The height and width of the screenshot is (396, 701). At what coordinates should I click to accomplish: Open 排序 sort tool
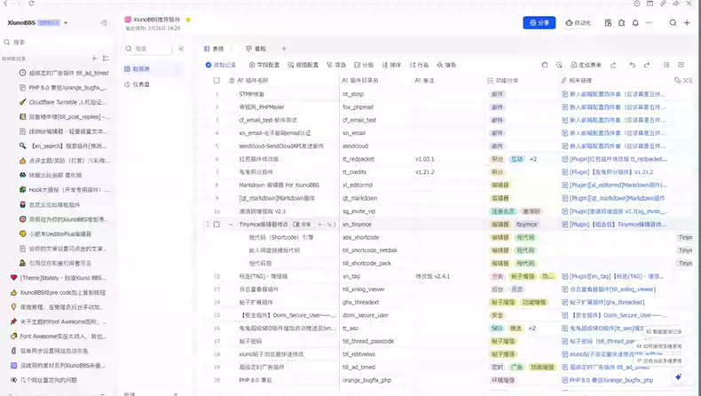pos(391,65)
